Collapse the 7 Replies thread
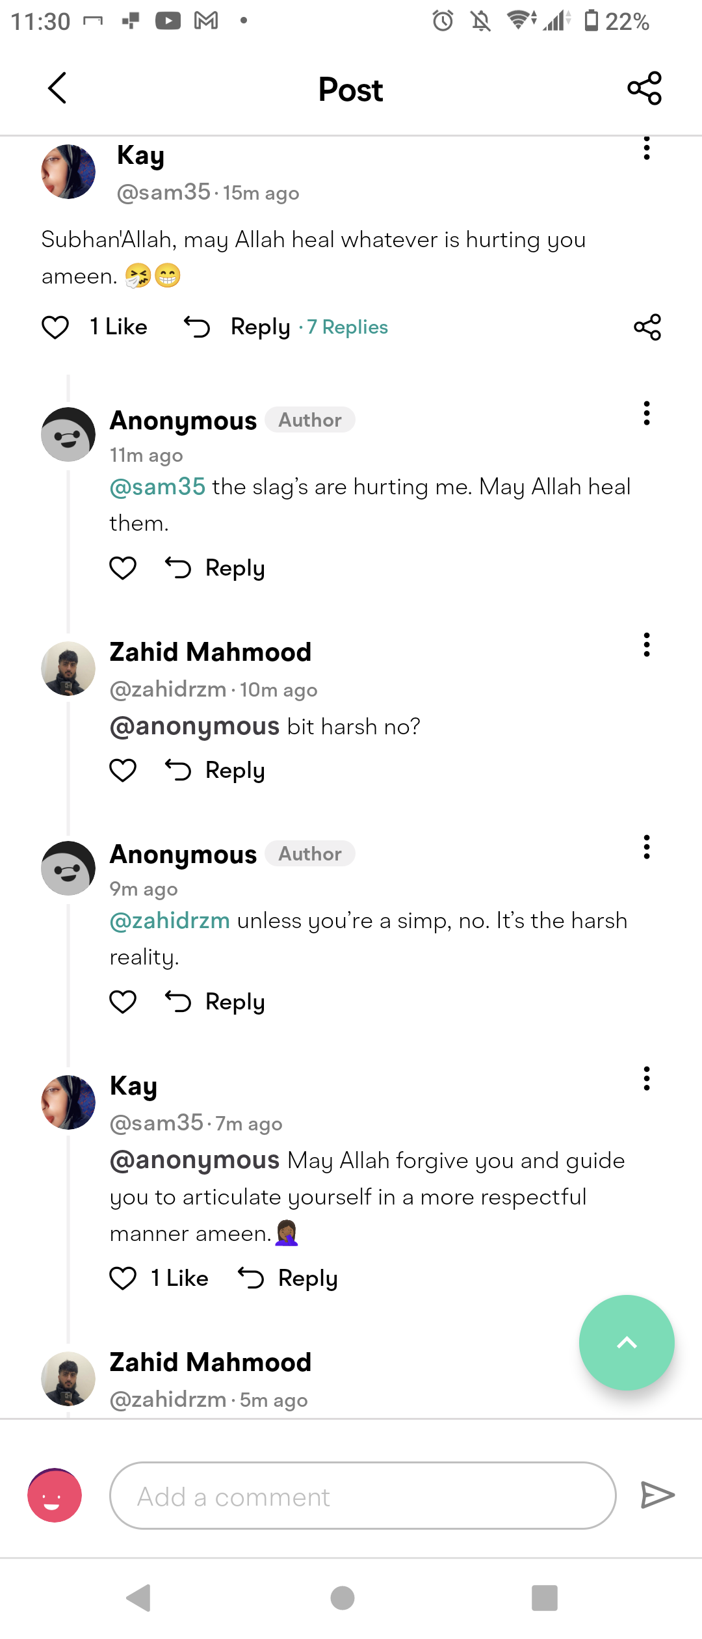This screenshot has width=702, height=1639. point(348,327)
